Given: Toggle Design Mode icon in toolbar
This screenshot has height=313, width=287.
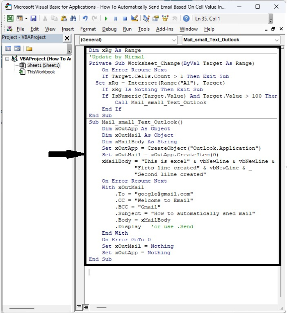Looking at the screenshot, I should [134, 18].
